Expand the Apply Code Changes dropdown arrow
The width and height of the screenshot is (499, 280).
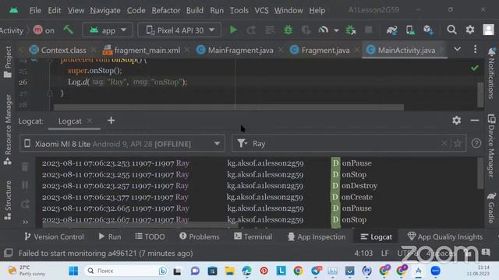[x=336, y=30]
